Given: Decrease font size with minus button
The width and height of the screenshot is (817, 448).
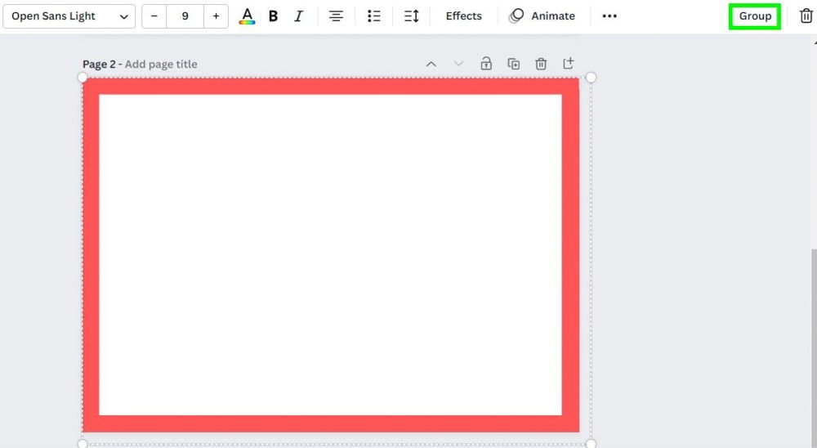Looking at the screenshot, I should coord(154,16).
